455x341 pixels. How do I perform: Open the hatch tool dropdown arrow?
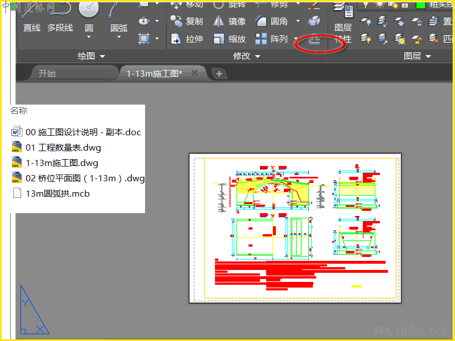157,39
